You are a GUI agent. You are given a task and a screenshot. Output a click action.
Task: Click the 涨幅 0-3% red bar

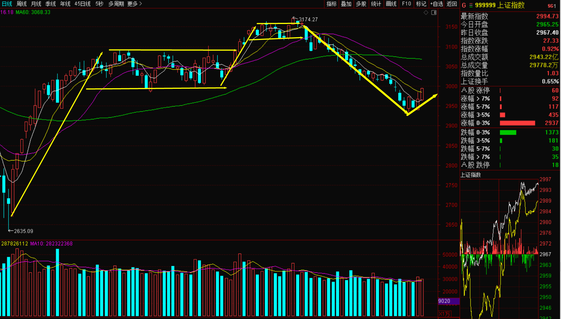click(517, 123)
